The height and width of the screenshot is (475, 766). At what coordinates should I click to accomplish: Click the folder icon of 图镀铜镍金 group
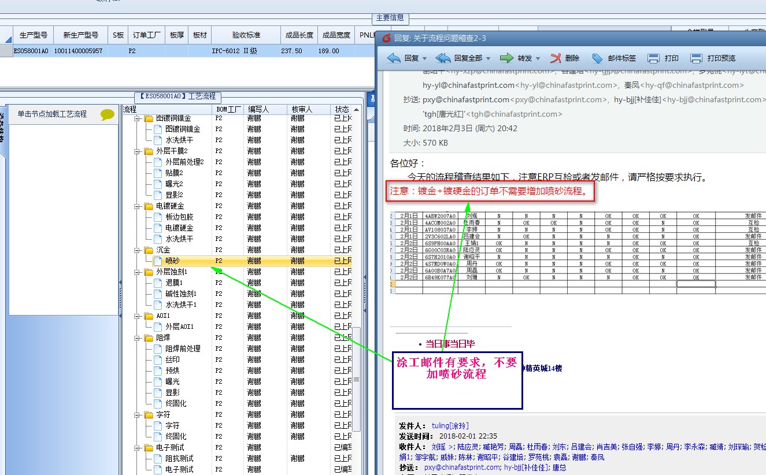(x=149, y=118)
